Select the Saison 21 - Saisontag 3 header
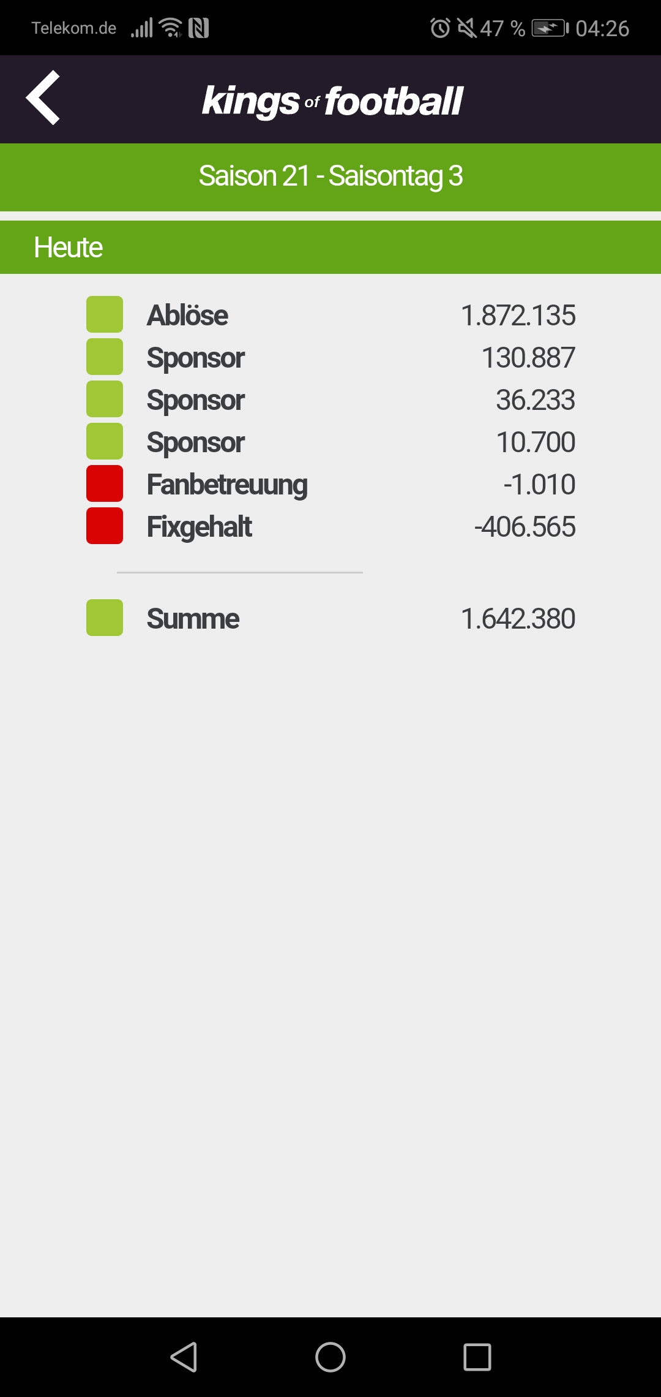This screenshot has width=661, height=1397. click(330, 177)
